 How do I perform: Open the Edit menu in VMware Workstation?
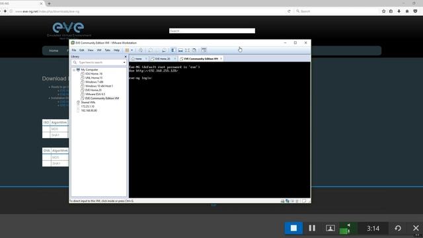(82, 50)
